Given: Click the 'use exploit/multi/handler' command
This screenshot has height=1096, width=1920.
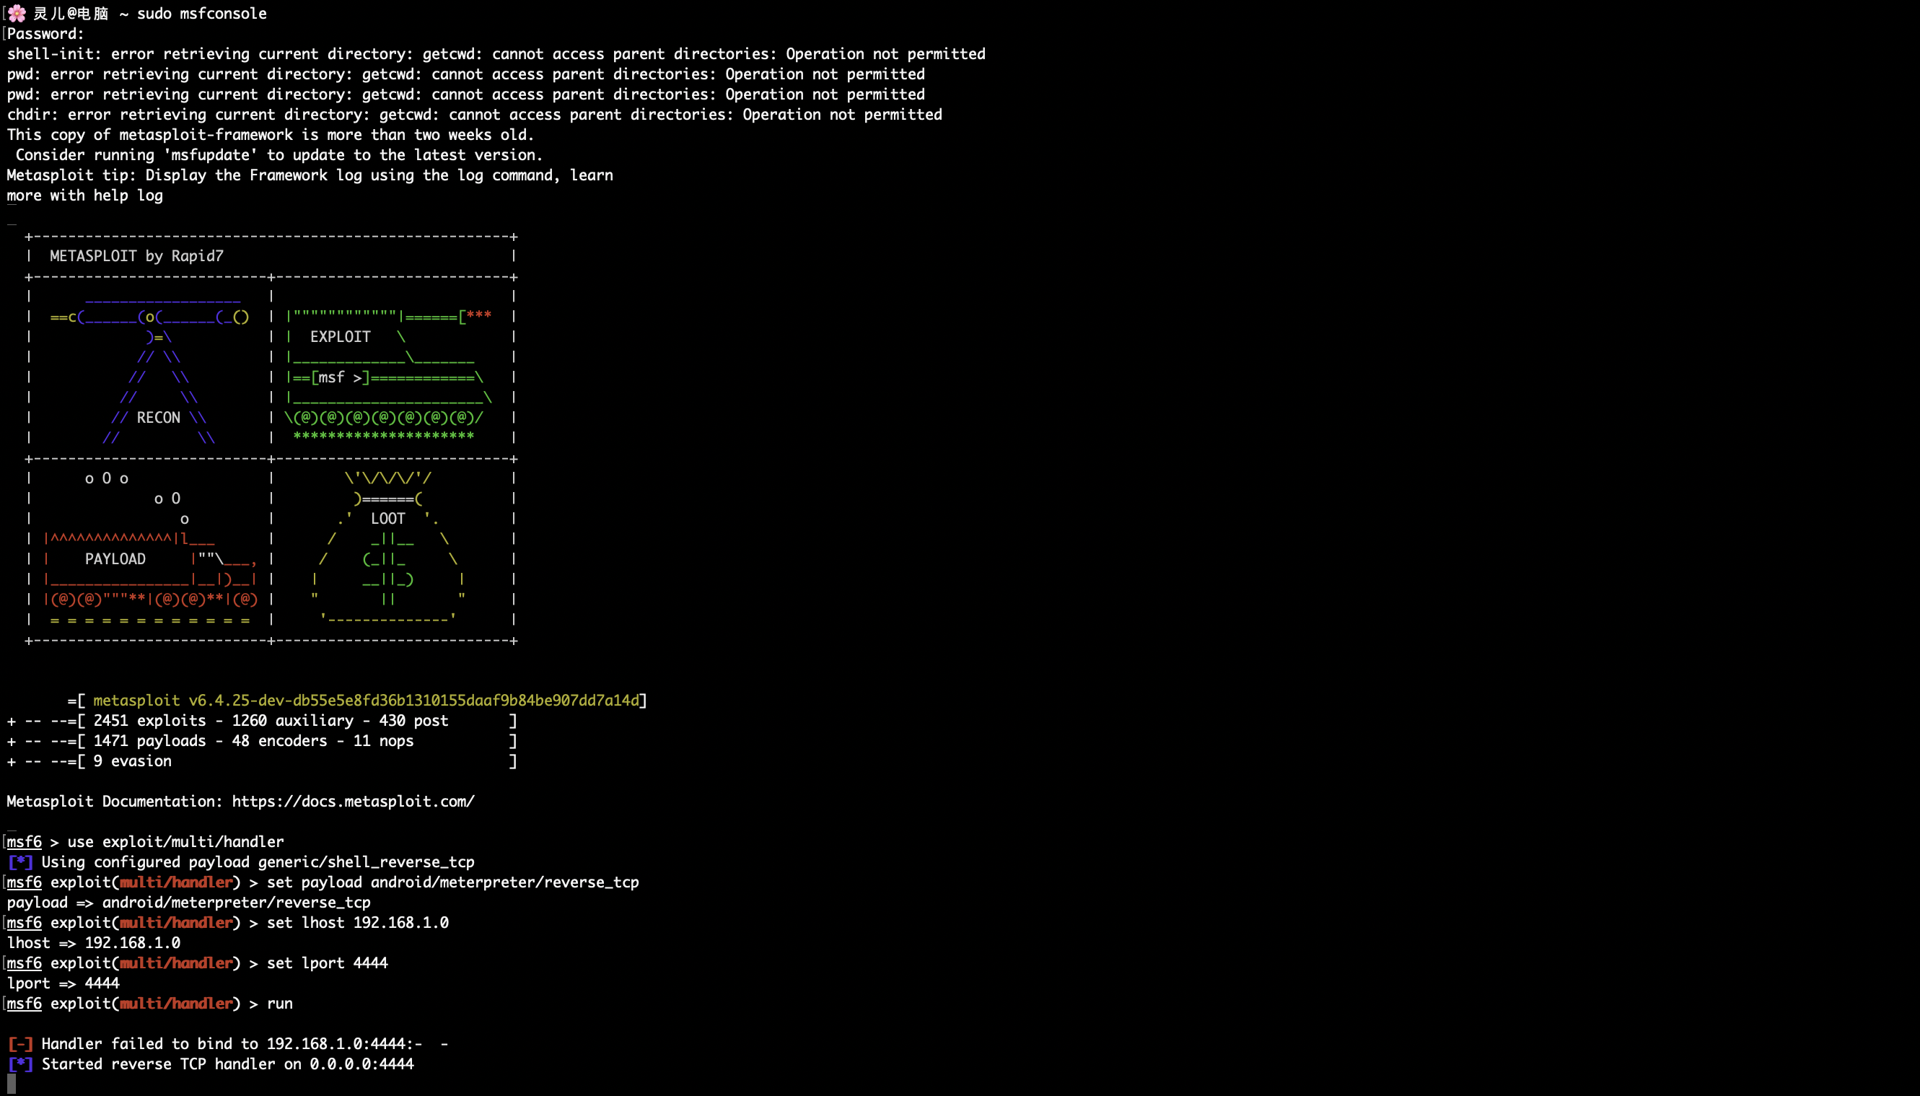Looking at the screenshot, I should point(175,841).
